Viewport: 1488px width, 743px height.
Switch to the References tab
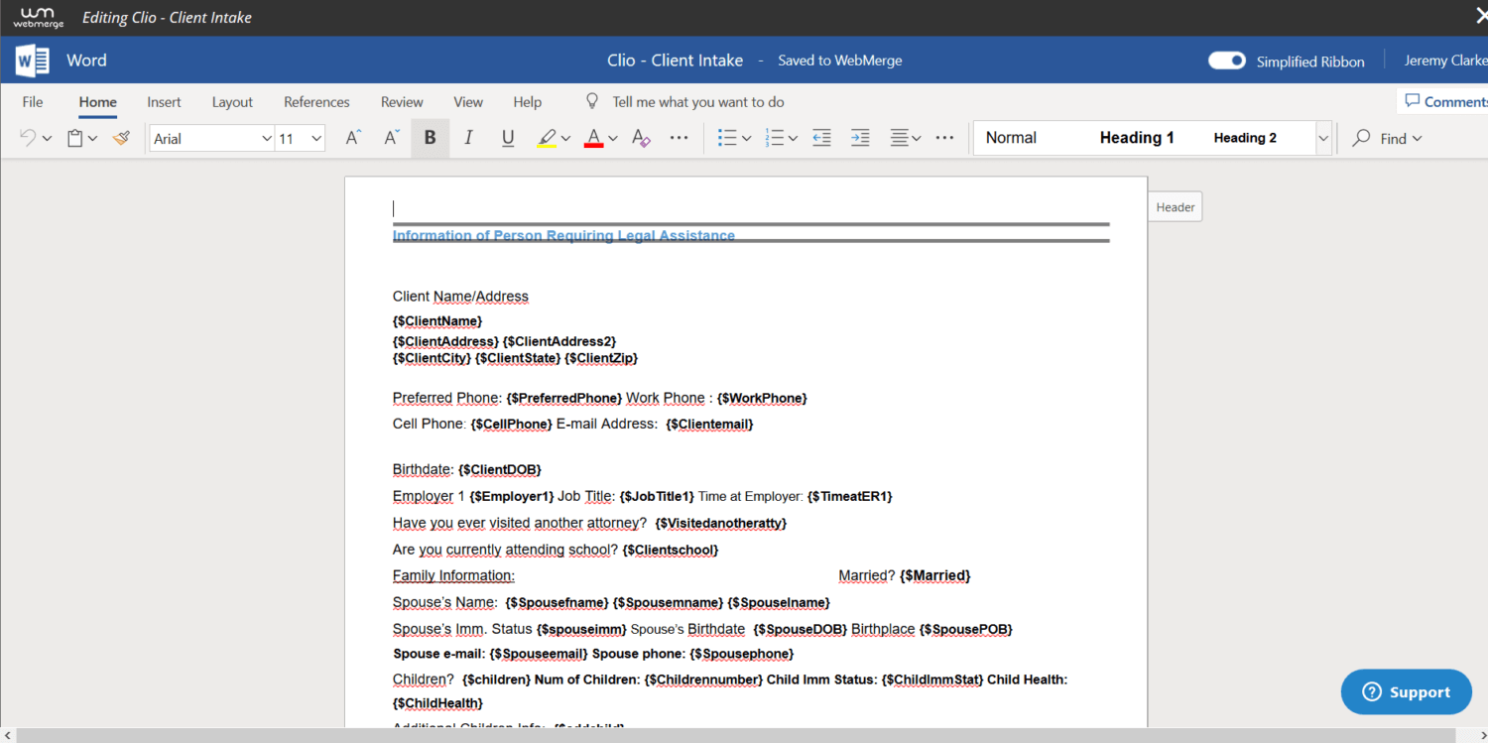[x=316, y=102]
